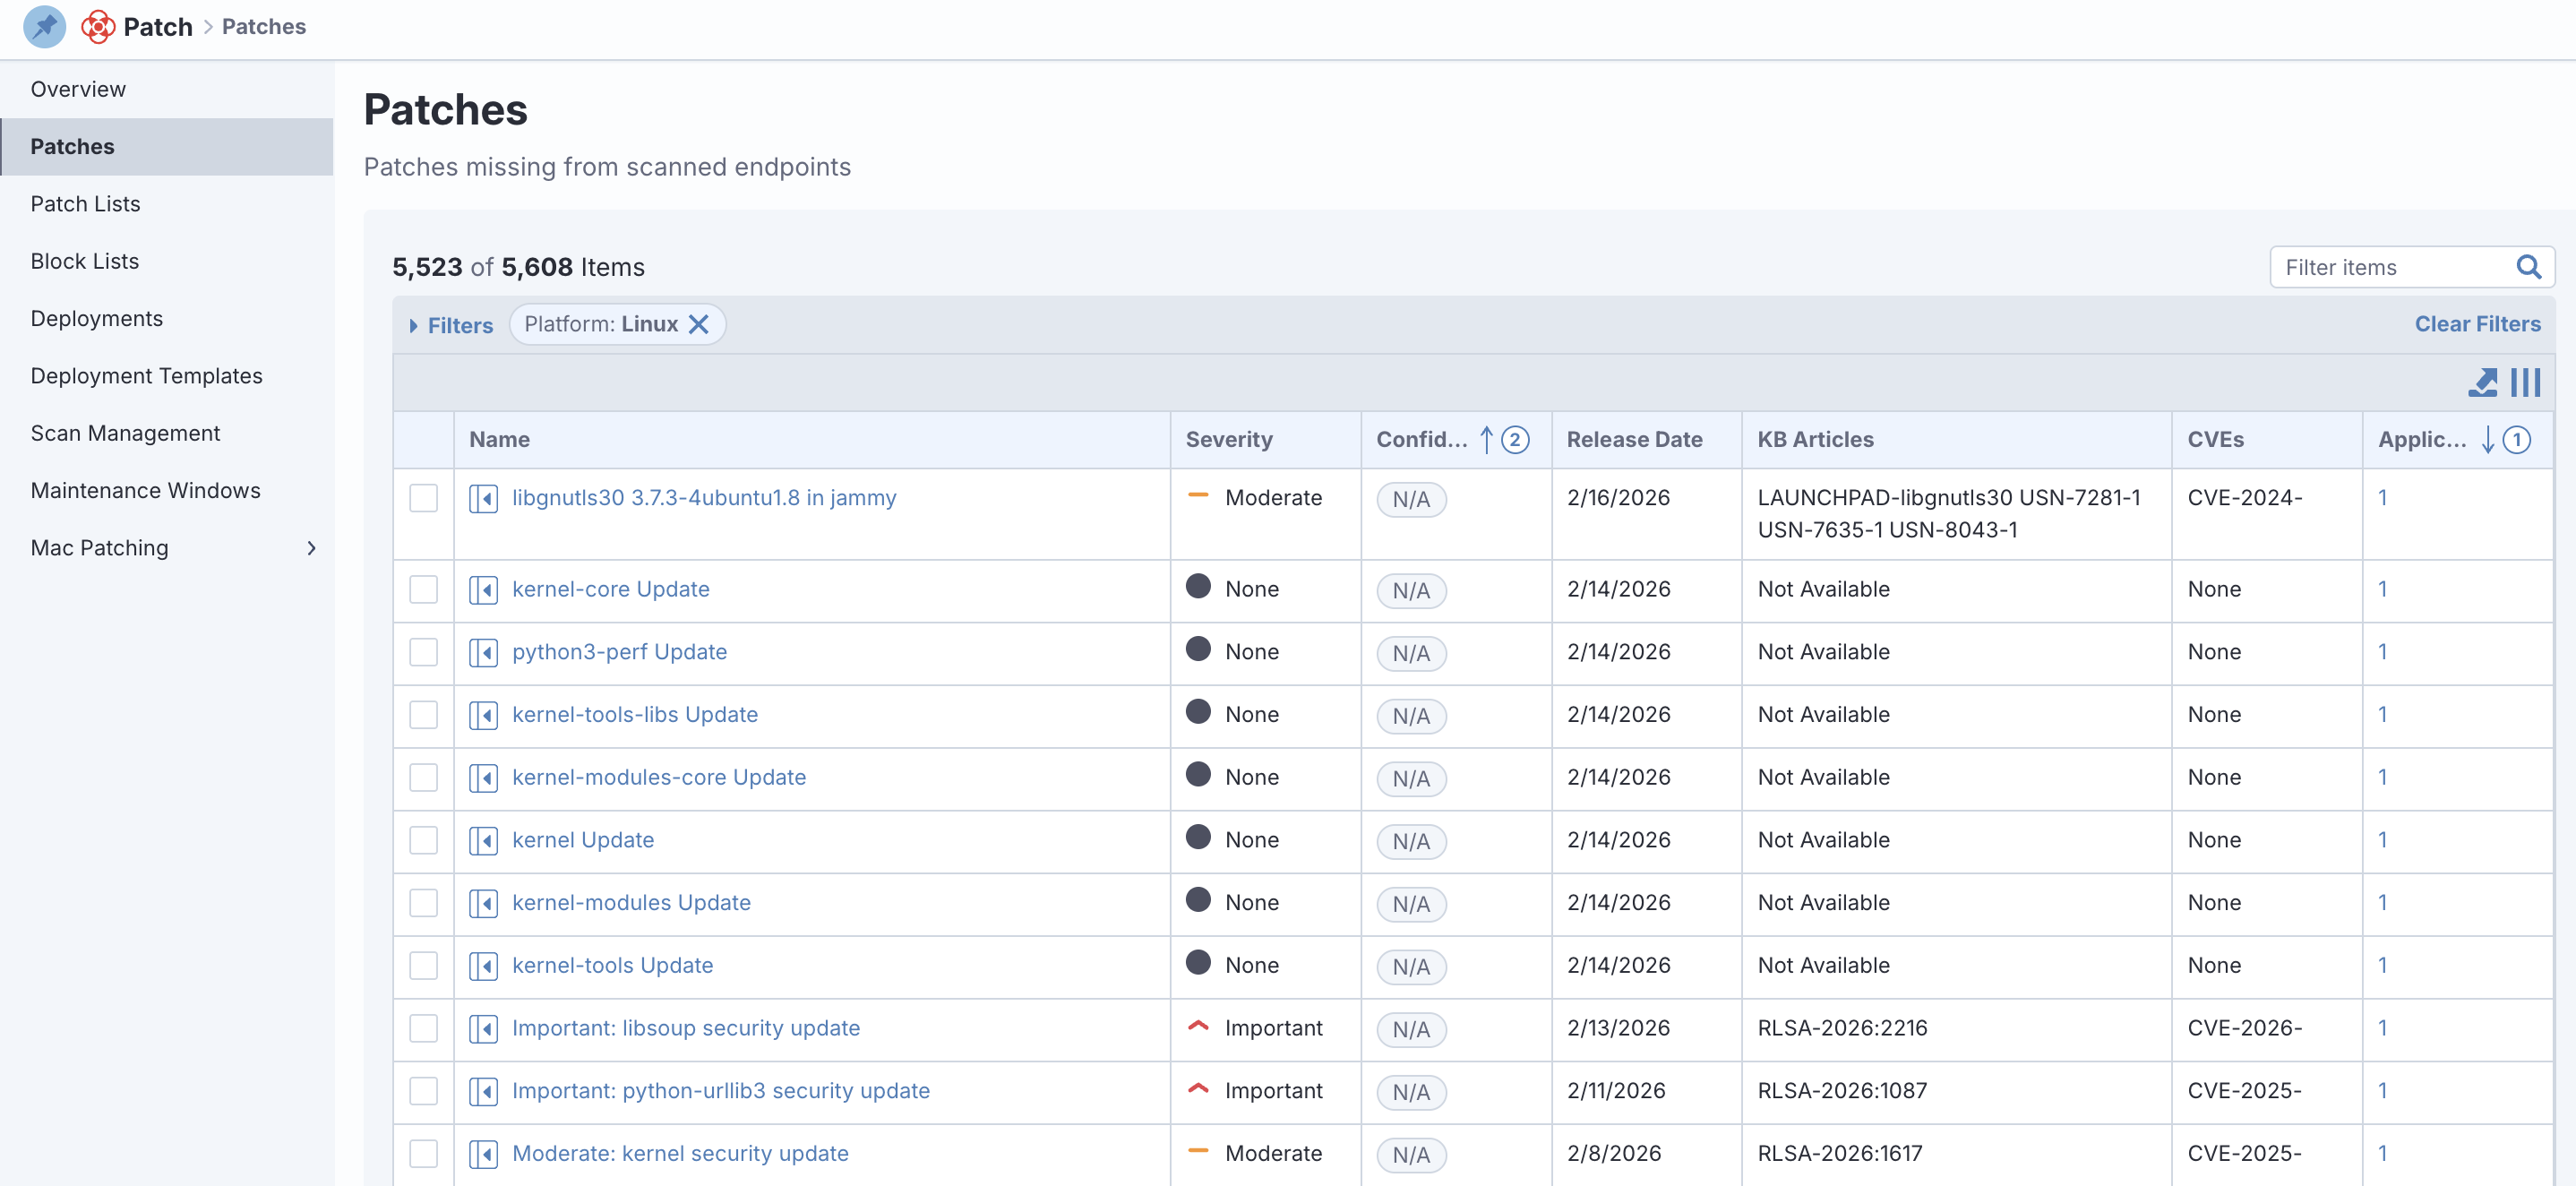The image size is (2576, 1186).
Task: Open the column customization bars icon
Action: [2525, 382]
